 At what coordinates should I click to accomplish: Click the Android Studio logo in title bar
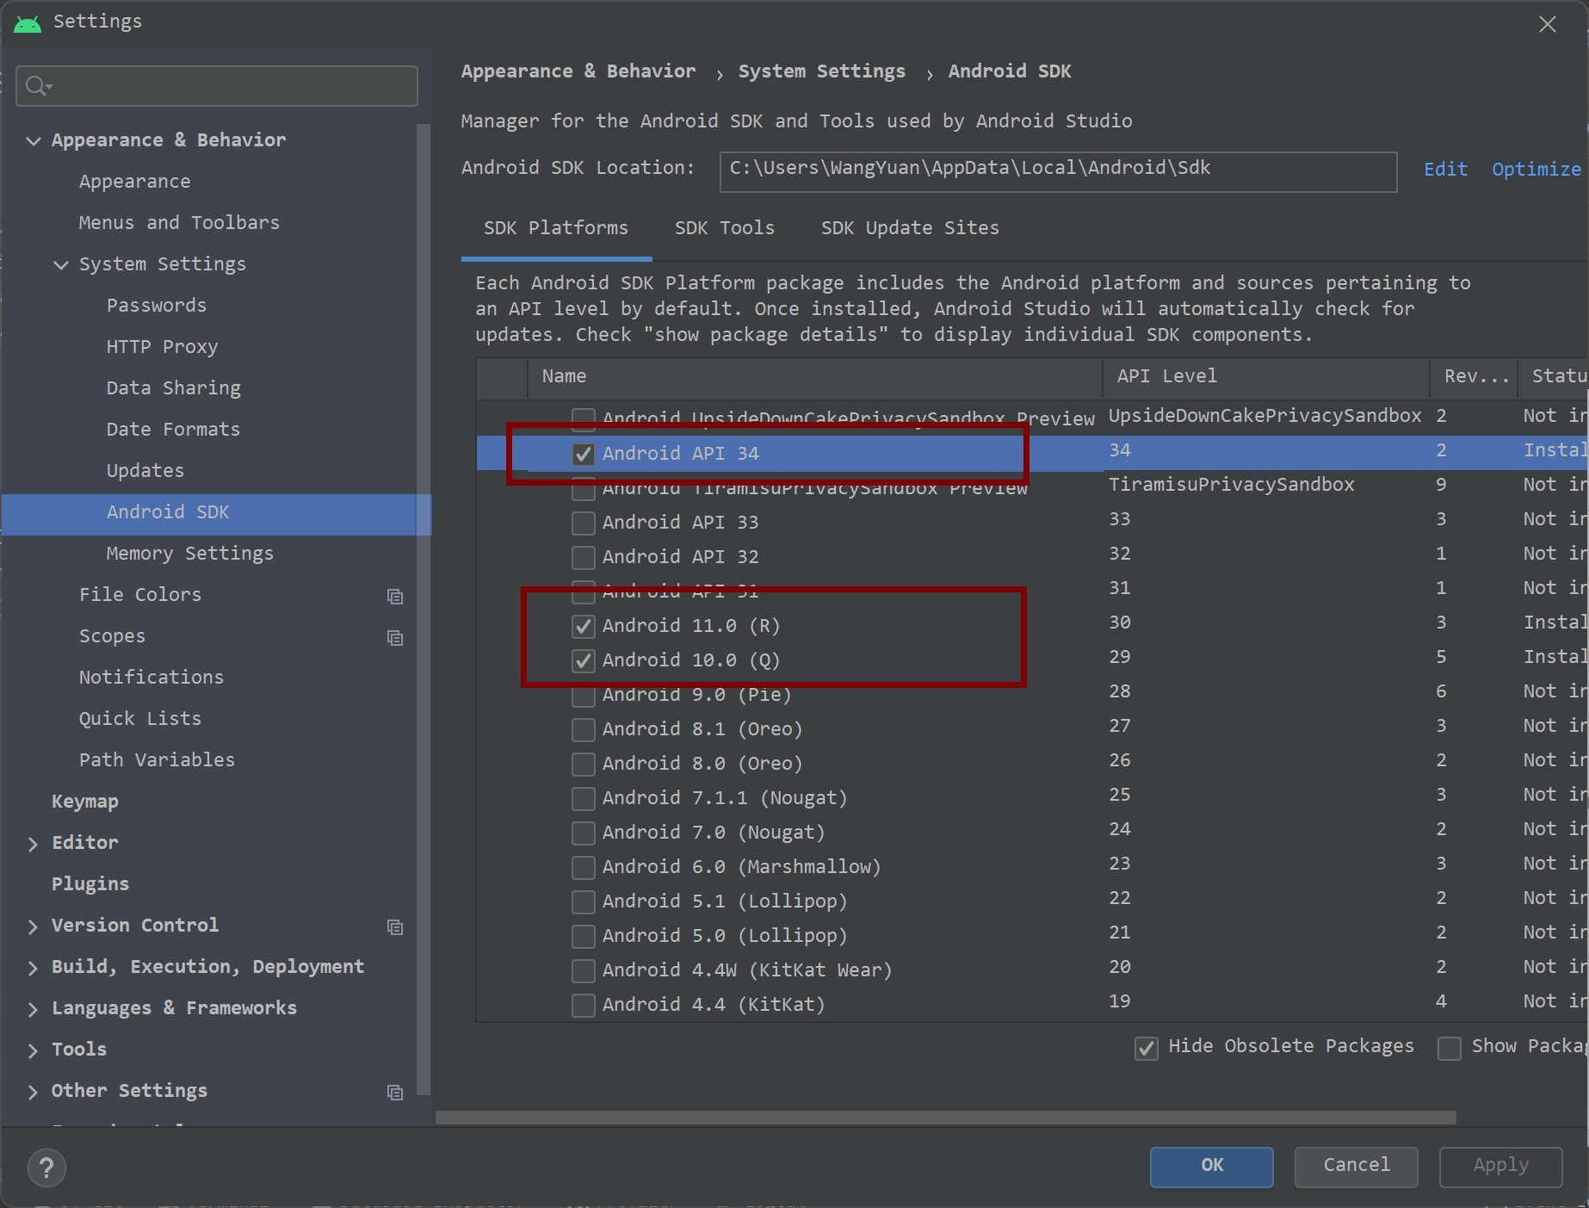click(28, 23)
